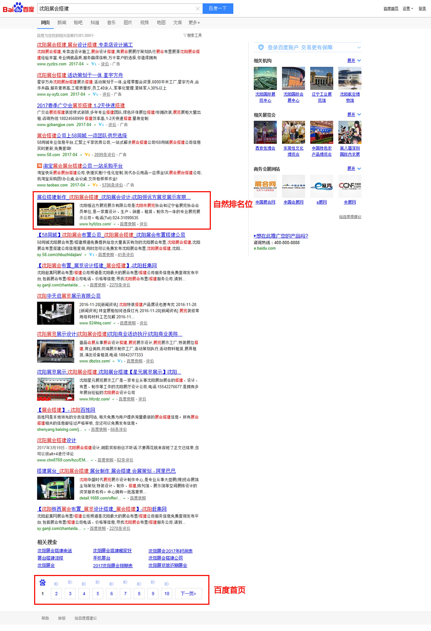Click the 登录 link in the header
431x631 pixels.
click(x=422, y=9)
